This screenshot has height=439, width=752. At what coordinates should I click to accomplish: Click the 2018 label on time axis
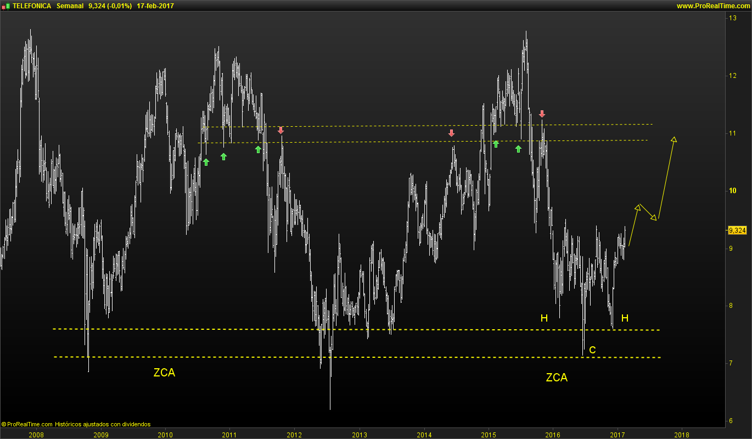(682, 434)
